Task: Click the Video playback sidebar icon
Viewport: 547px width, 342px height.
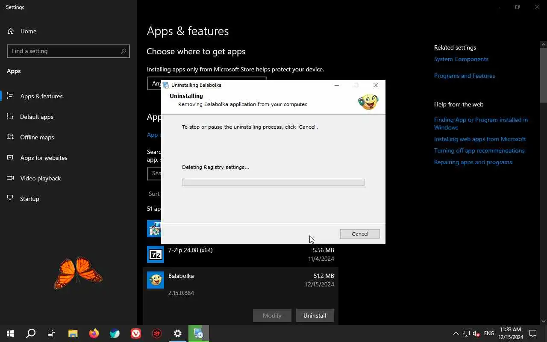Action: [10, 178]
